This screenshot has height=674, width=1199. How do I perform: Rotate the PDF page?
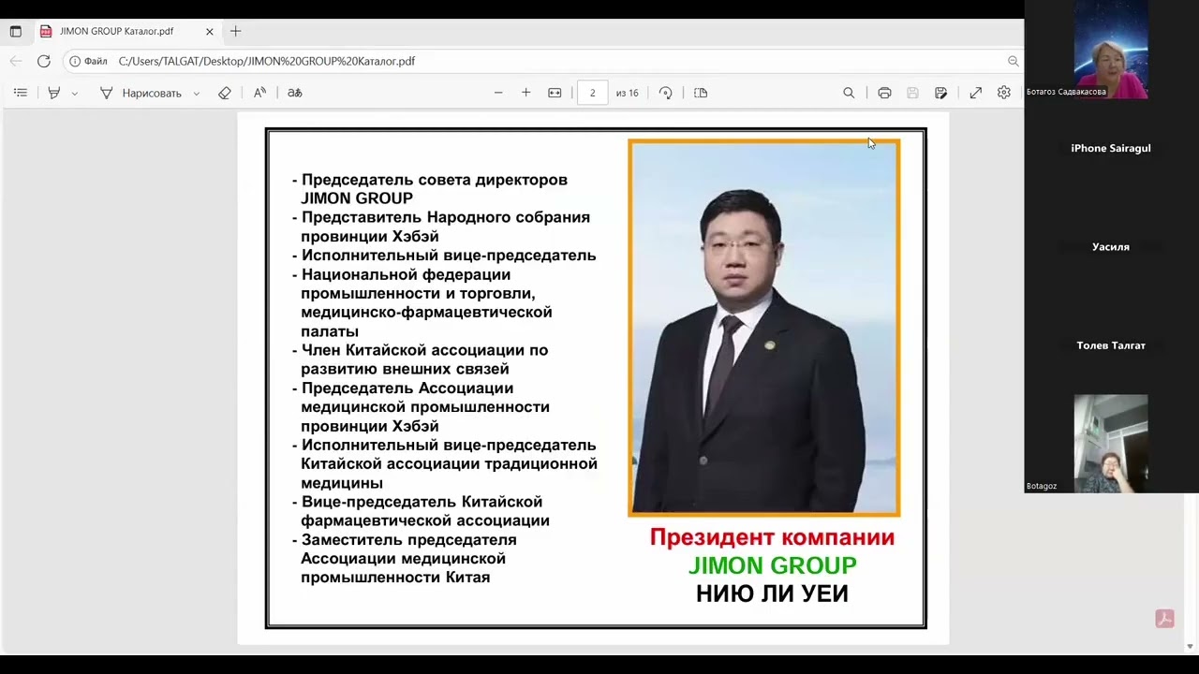(x=665, y=93)
